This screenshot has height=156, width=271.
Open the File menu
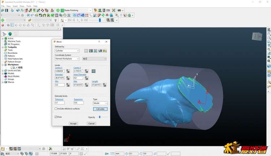click(x=3, y=6)
